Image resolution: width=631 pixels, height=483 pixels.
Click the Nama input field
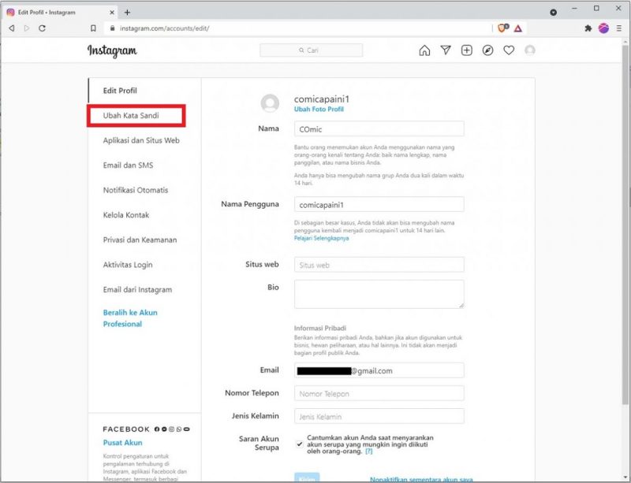coord(379,129)
